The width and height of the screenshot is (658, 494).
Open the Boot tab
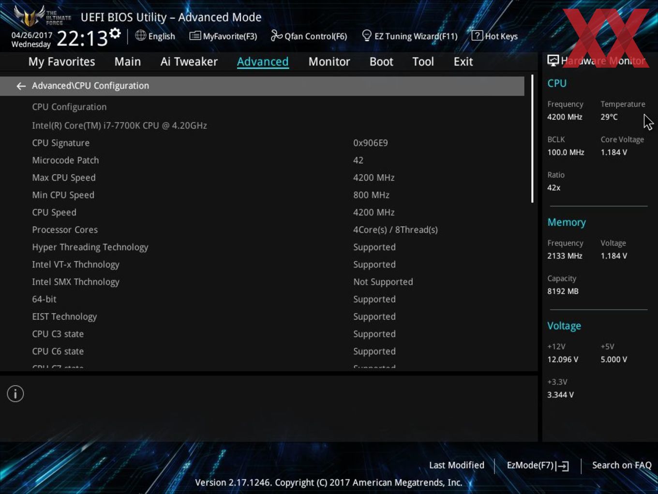(381, 62)
